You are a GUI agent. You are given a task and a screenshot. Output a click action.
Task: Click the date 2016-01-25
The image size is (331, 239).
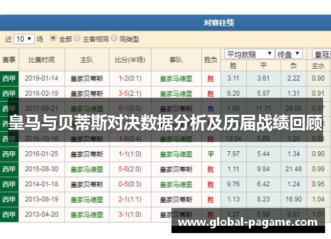(42, 154)
